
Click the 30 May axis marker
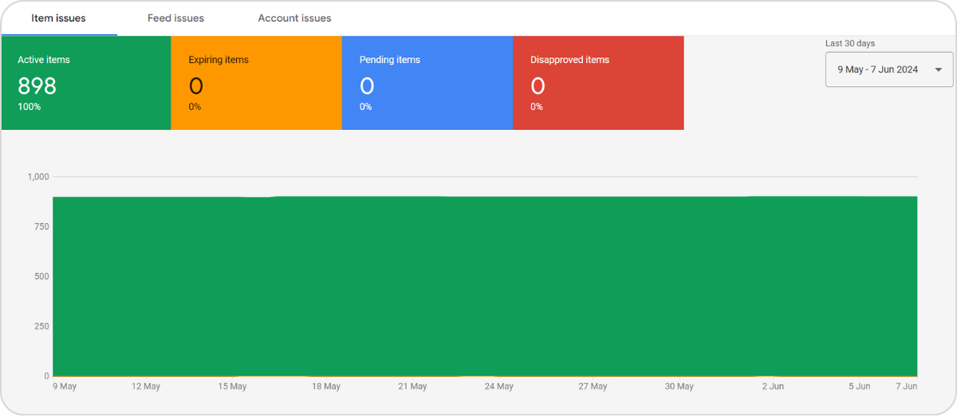(679, 387)
